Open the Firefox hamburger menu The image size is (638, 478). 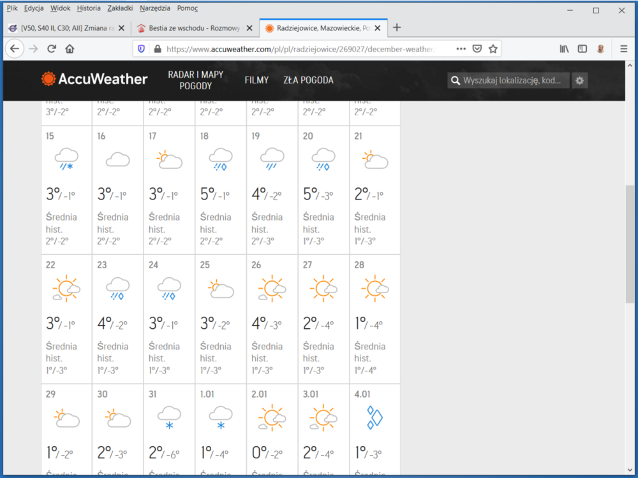point(623,49)
